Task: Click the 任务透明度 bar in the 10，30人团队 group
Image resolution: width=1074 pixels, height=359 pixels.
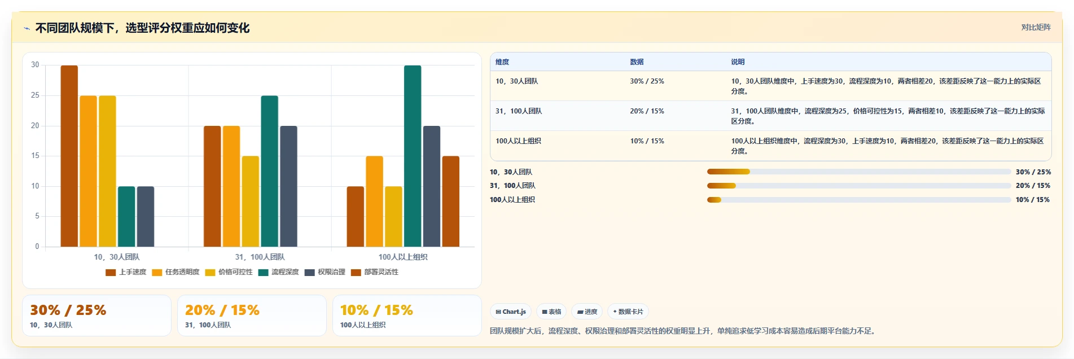Action: tap(88, 171)
